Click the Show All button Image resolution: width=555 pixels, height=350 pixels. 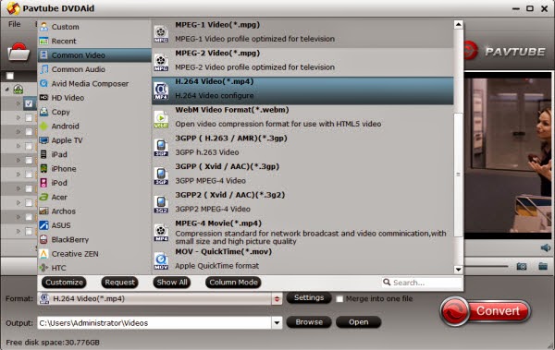tap(172, 282)
